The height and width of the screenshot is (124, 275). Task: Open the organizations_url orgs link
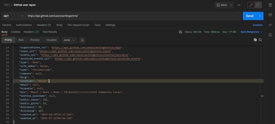(x=87, y=47)
